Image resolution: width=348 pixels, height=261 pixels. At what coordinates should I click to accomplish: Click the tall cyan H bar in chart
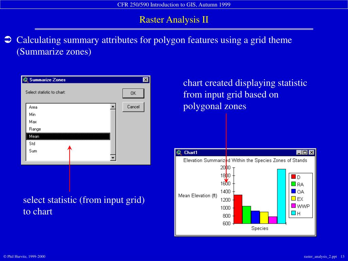pos(281,196)
